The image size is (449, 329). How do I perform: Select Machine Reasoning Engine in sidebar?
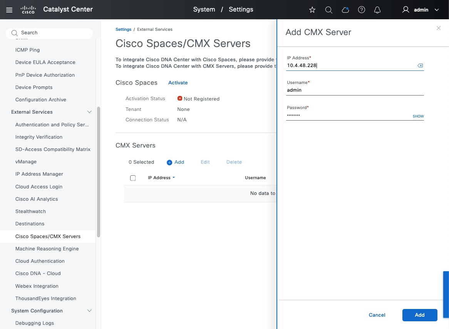[x=47, y=249]
